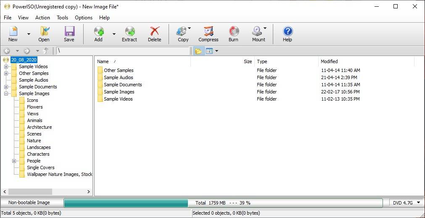Click the disc capacity progress bar

[223, 203]
